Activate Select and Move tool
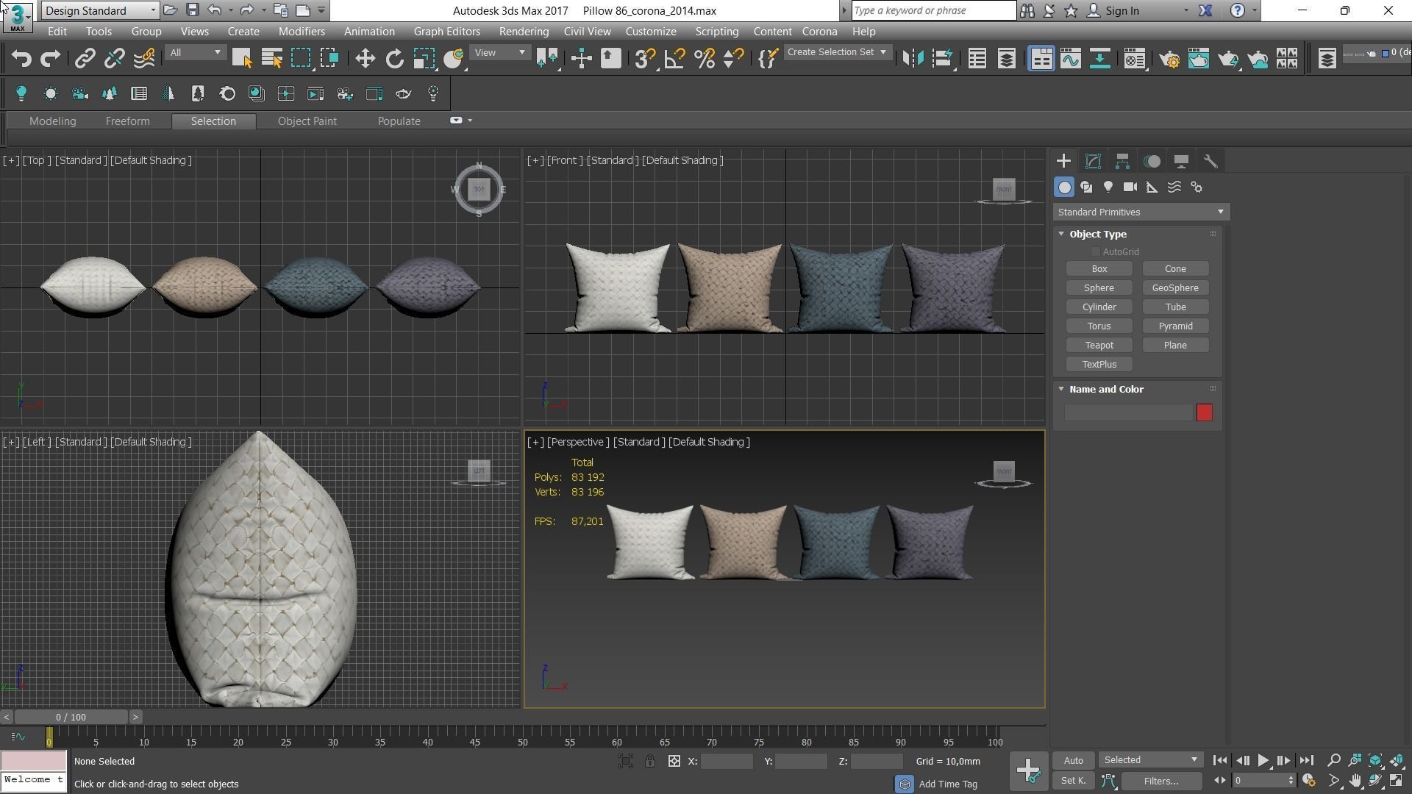 coord(365,58)
